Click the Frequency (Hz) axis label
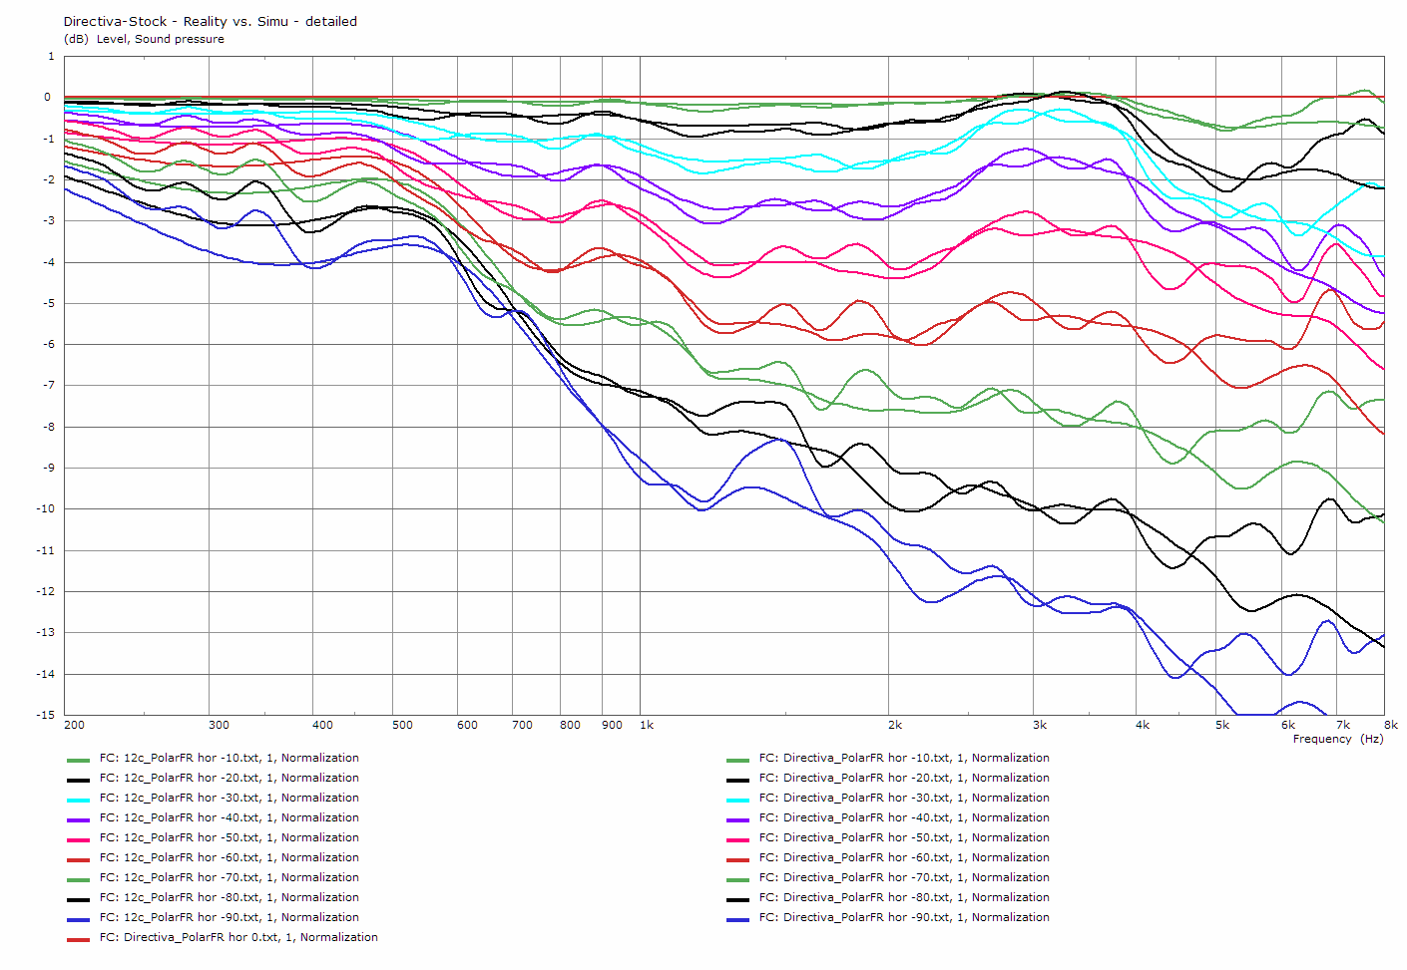The height and width of the screenshot is (970, 1407). coord(1338,739)
